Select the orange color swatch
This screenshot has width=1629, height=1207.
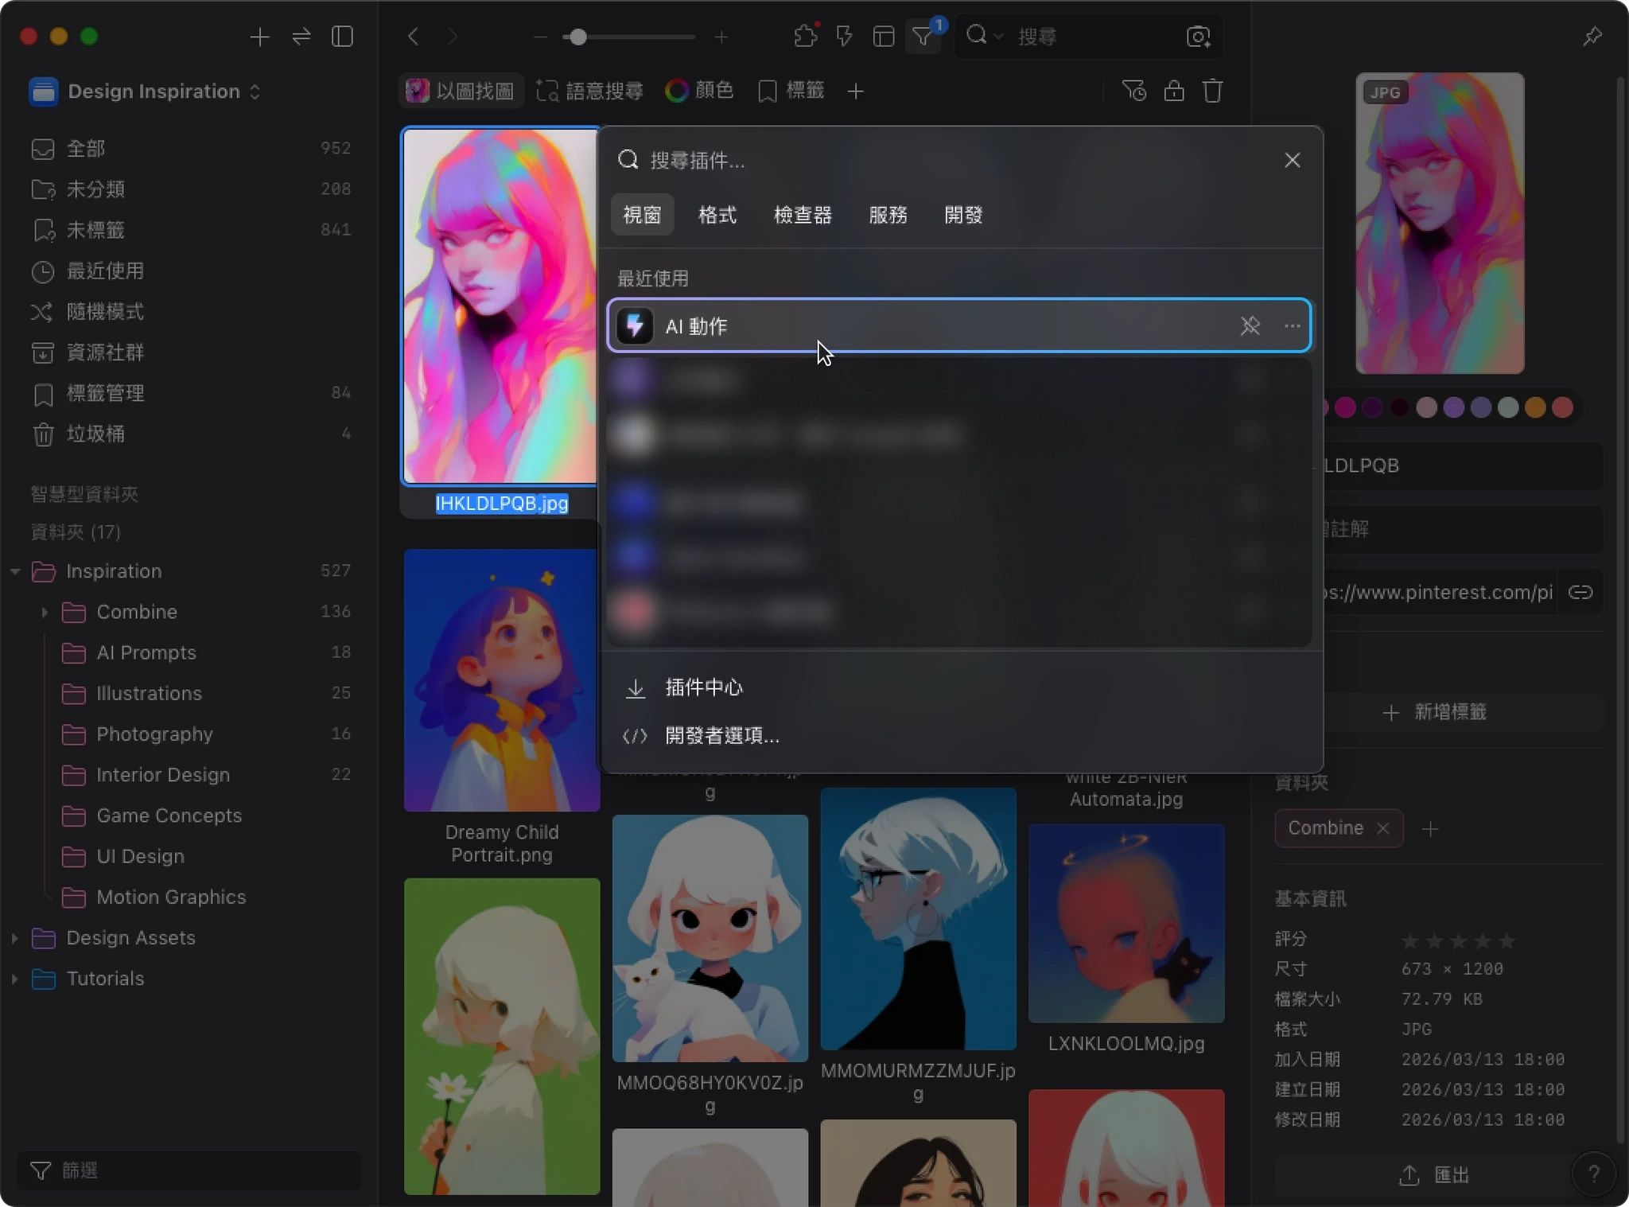coord(1535,407)
